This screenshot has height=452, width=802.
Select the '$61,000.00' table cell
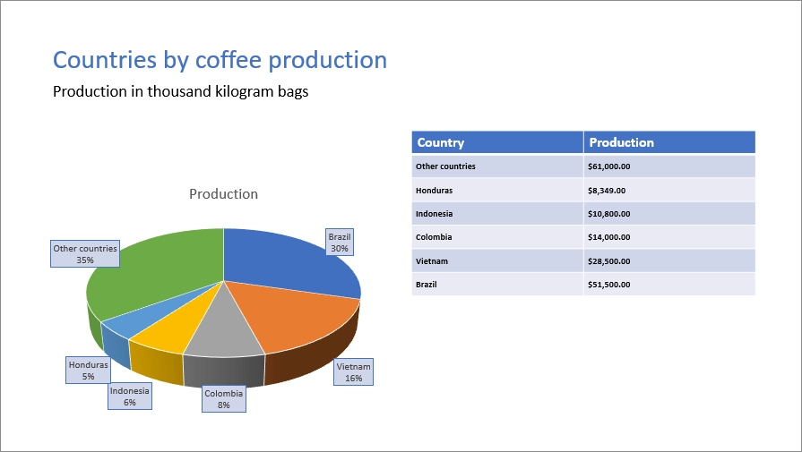pos(669,166)
